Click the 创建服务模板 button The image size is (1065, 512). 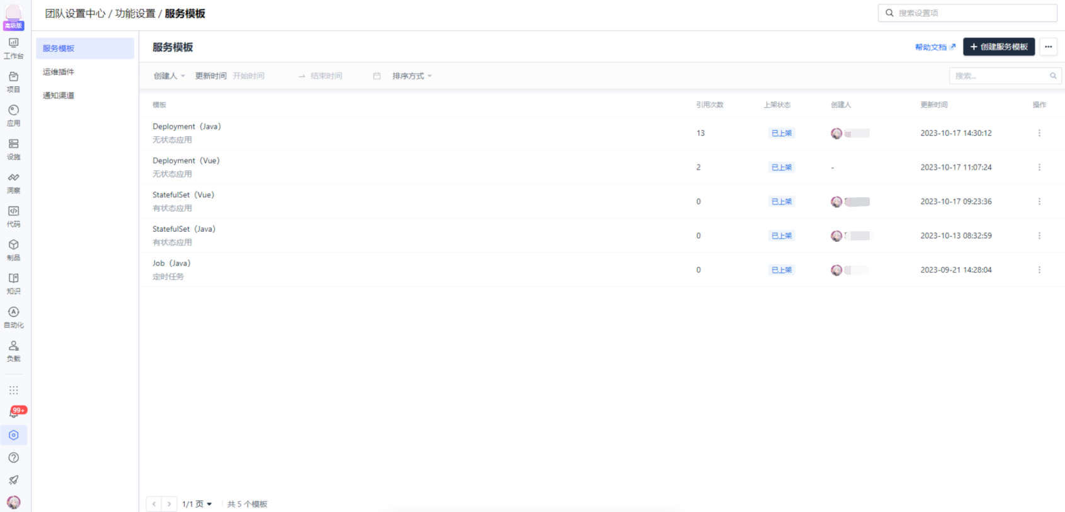[x=999, y=47]
